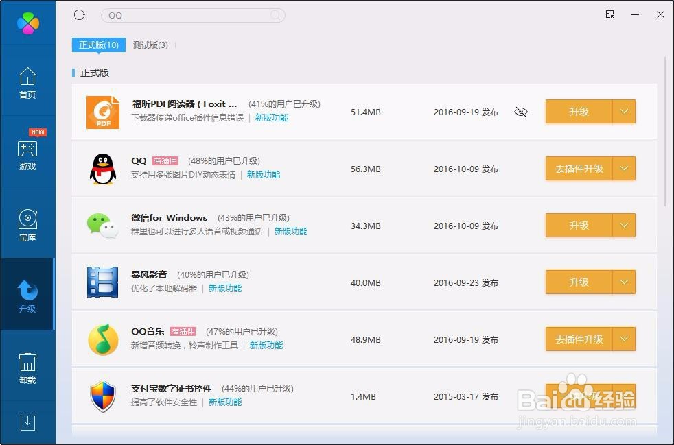The image size is (674, 445).
Task: Select the 正式版 official release tab
Action: tap(97, 45)
